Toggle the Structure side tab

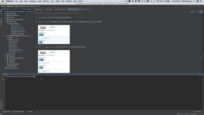tap(1, 22)
